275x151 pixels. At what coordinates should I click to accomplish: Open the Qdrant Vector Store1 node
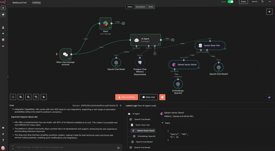click(184, 64)
